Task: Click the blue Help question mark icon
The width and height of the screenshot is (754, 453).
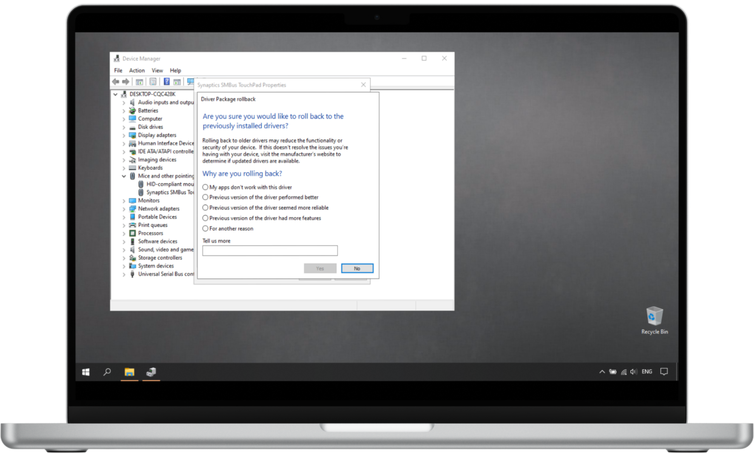Action: point(166,82)
